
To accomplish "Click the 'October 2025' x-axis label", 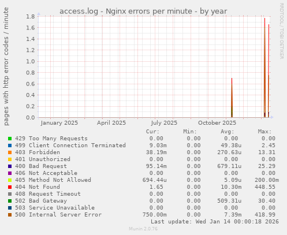I will point(217,123).
